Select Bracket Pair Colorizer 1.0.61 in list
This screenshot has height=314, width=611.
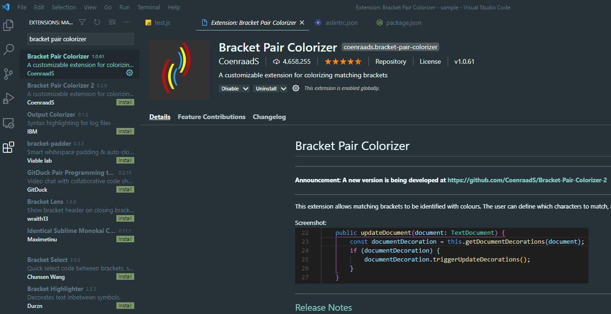(x=79, y=65)
